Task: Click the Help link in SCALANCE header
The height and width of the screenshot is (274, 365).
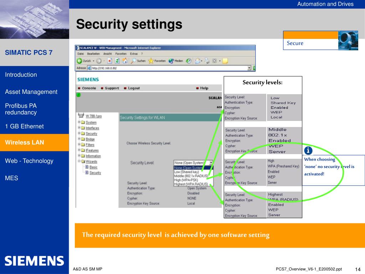Action: click(204, 88)
